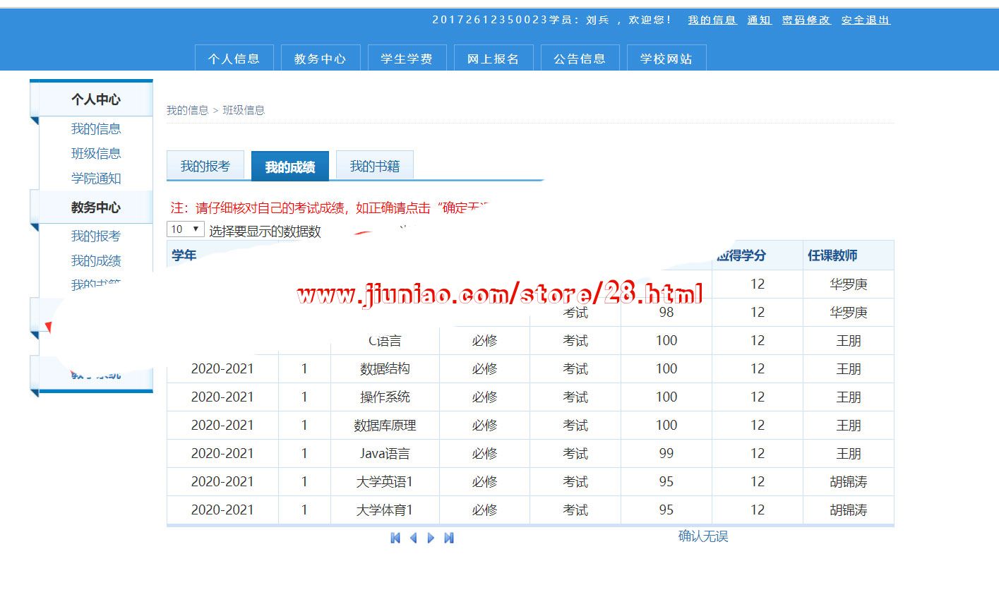Viewport: 999px width, 590px height.
Task: Go to first page of results
Action: click(395, 538)
